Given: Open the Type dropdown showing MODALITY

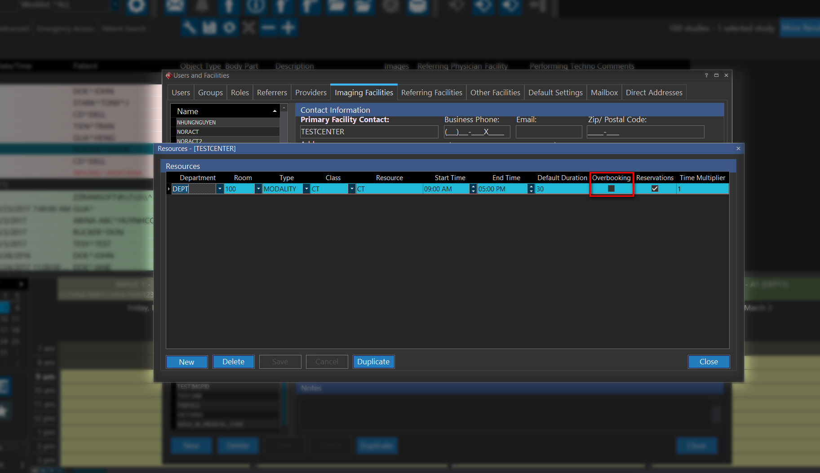Looking at the screenshot, I should (306, 189).
